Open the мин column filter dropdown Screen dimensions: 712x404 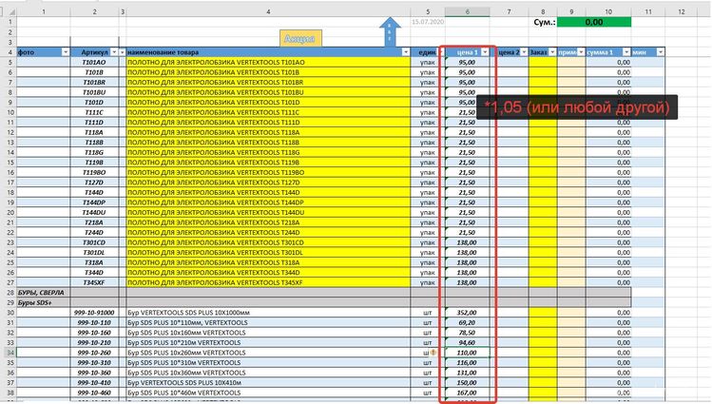[661, 52]
